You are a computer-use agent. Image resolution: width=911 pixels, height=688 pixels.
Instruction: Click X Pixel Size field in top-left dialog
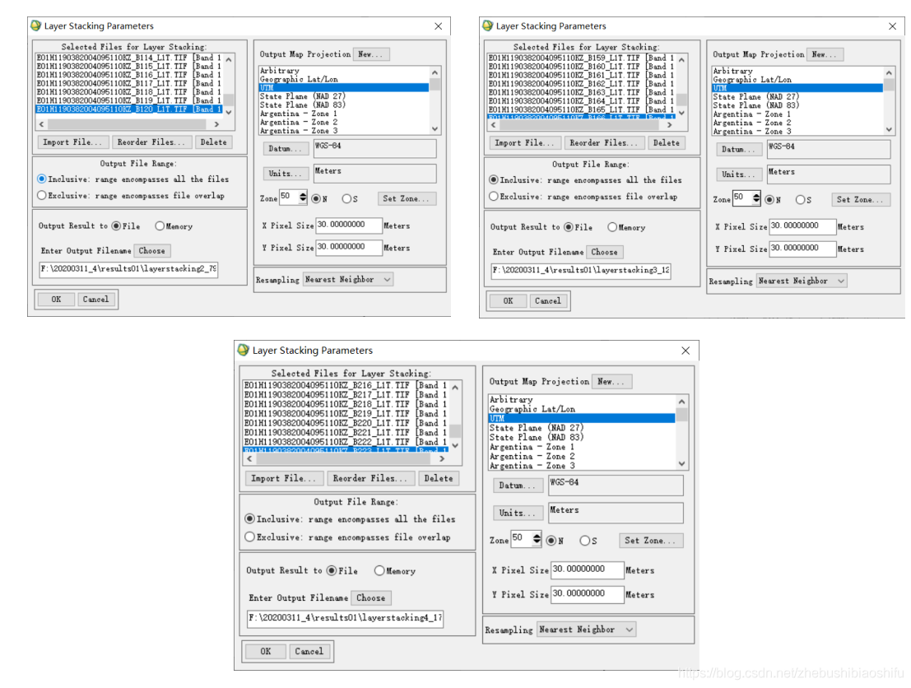click(x=349, y=225)
